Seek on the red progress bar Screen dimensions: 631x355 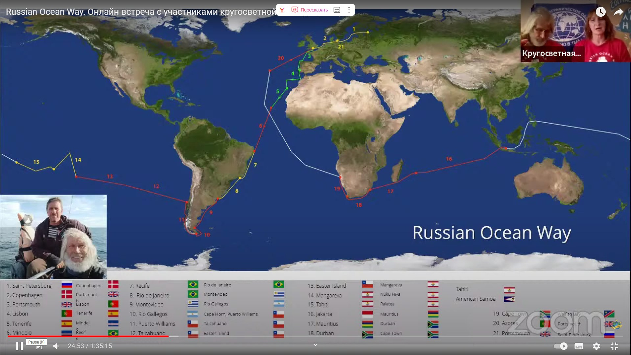(89, 336)
